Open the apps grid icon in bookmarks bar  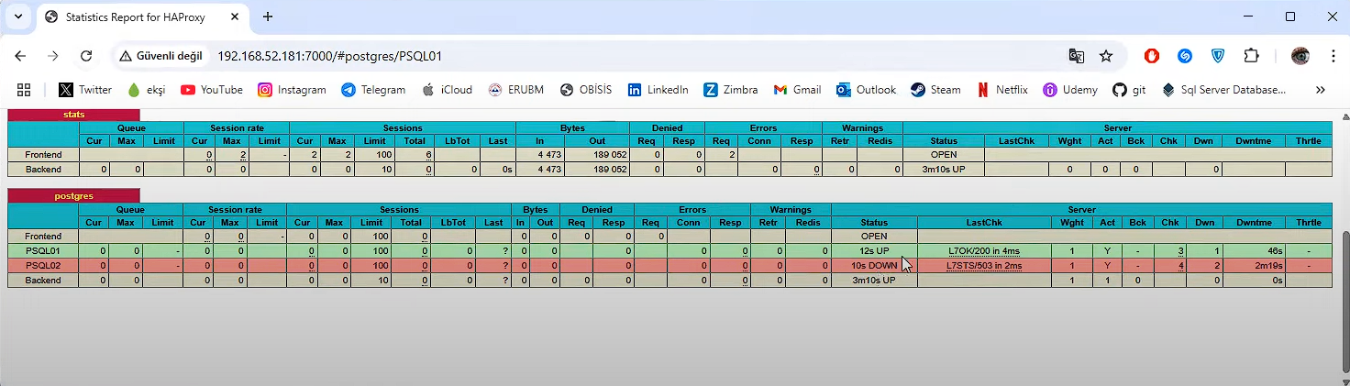coord(24,90)
